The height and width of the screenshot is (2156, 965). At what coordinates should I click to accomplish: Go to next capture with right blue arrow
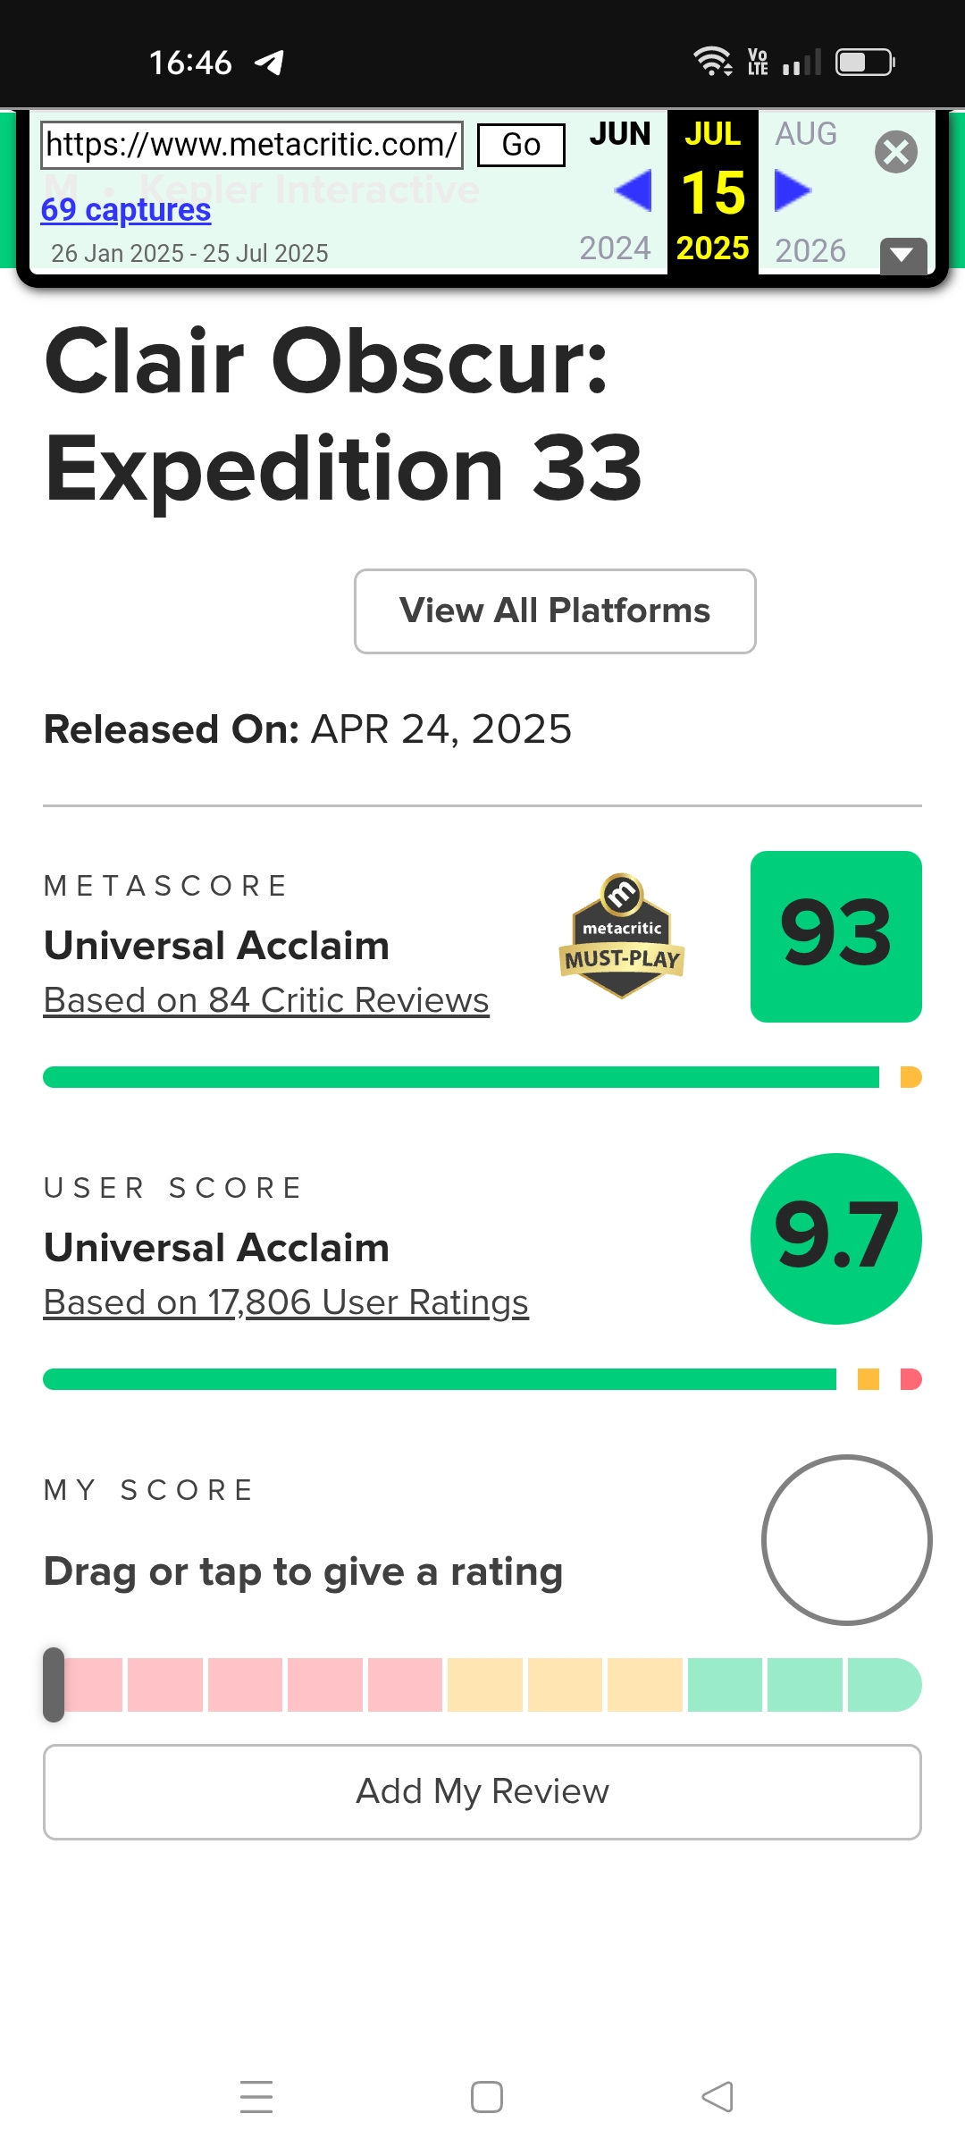coord(793,191)
